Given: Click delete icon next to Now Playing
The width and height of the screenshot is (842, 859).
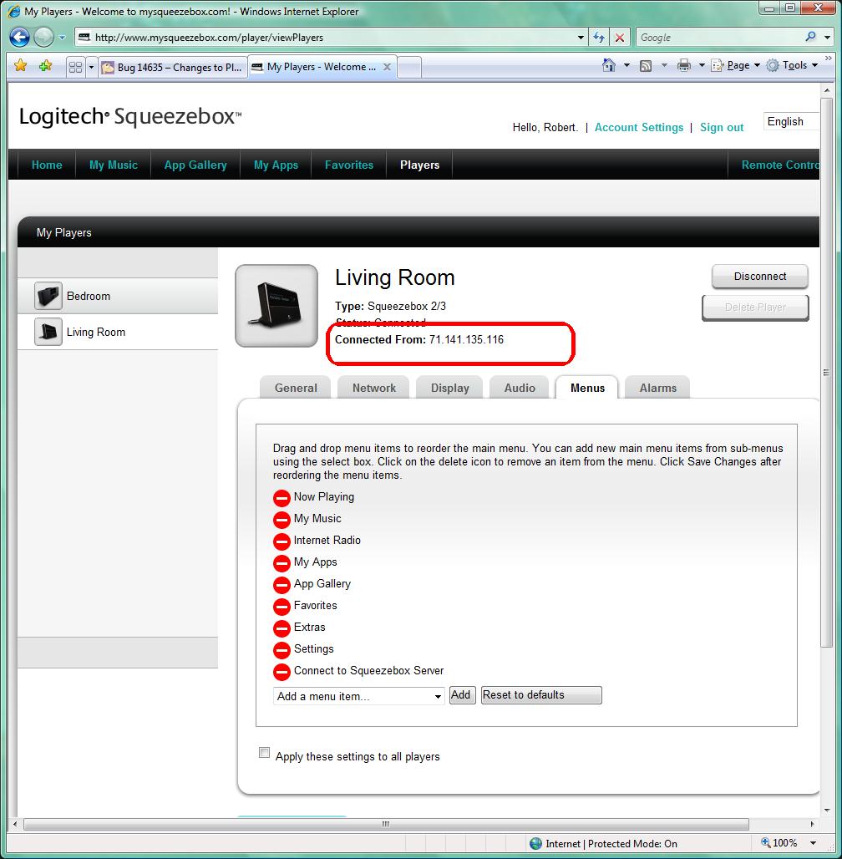Looking at the screenshot, I should [282, 498].
